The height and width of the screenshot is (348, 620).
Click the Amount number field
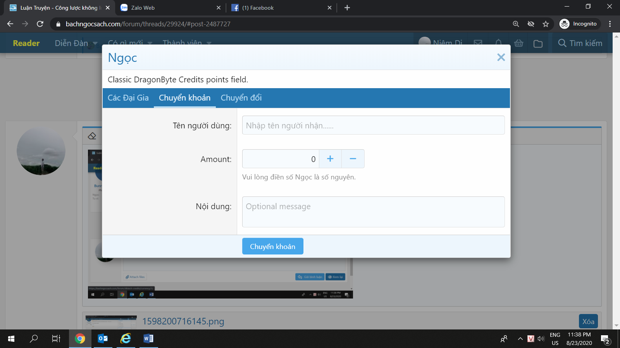[281, 159]
